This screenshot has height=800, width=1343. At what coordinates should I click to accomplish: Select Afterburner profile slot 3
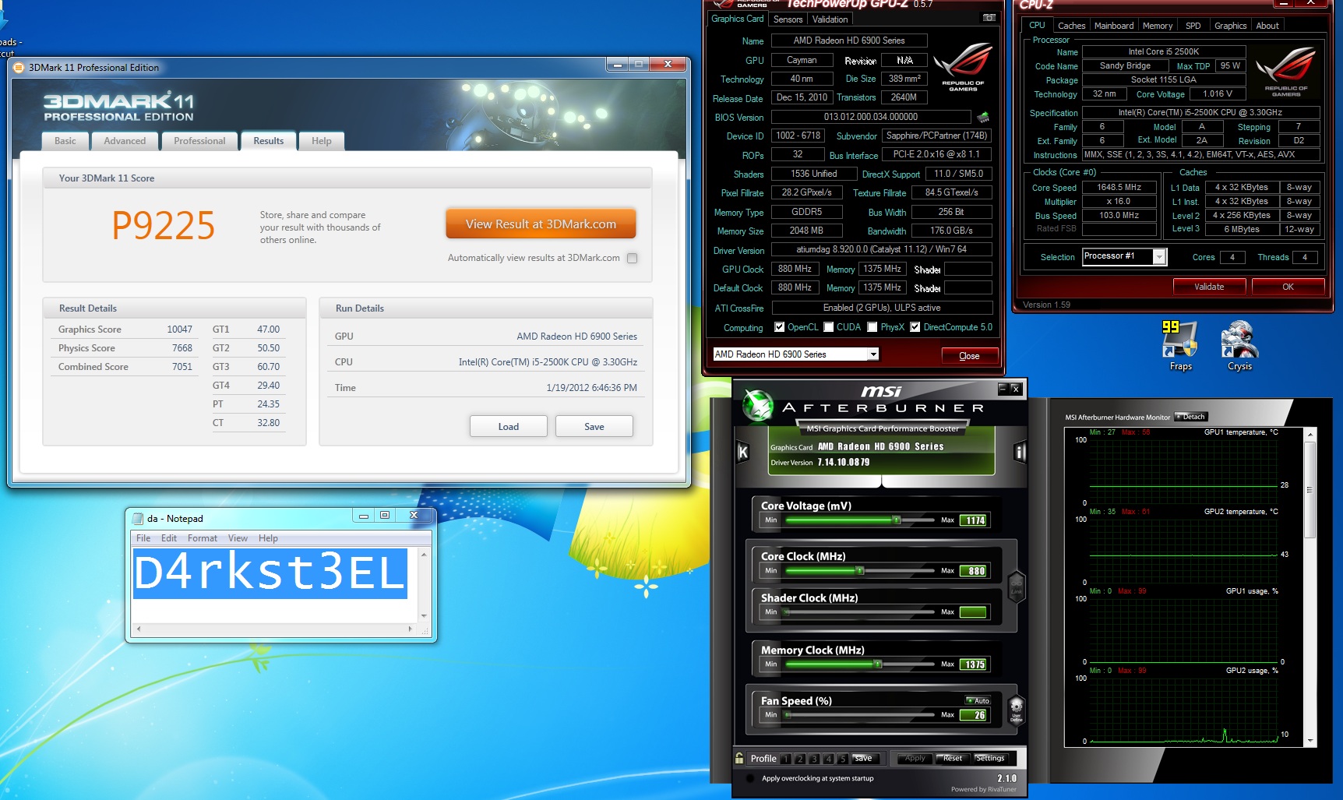click(814, 759)
